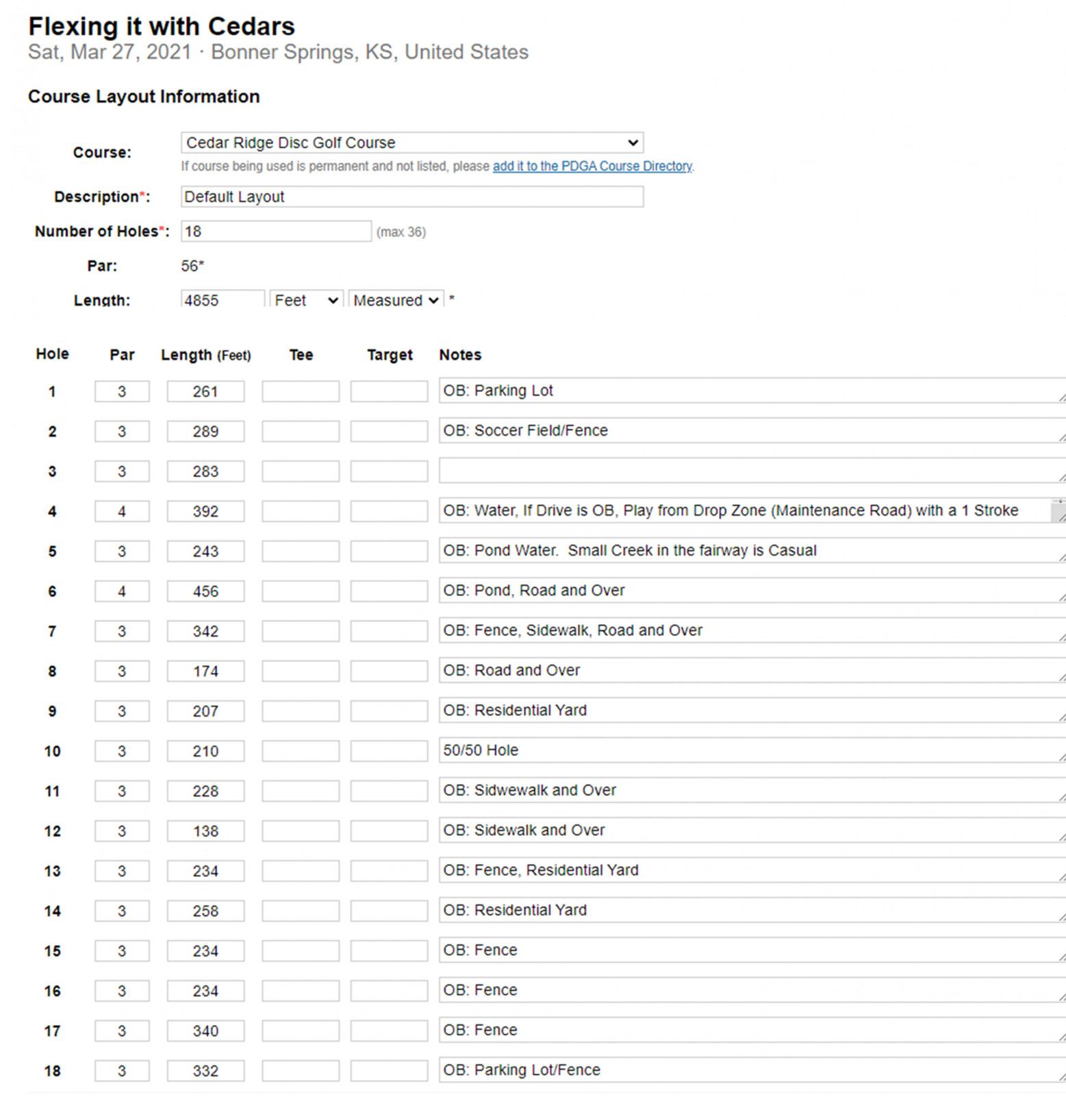Screen dimensions: 1066x1110
Task: Click the Target field for hole 9
Action: click(x=389, y=711)
